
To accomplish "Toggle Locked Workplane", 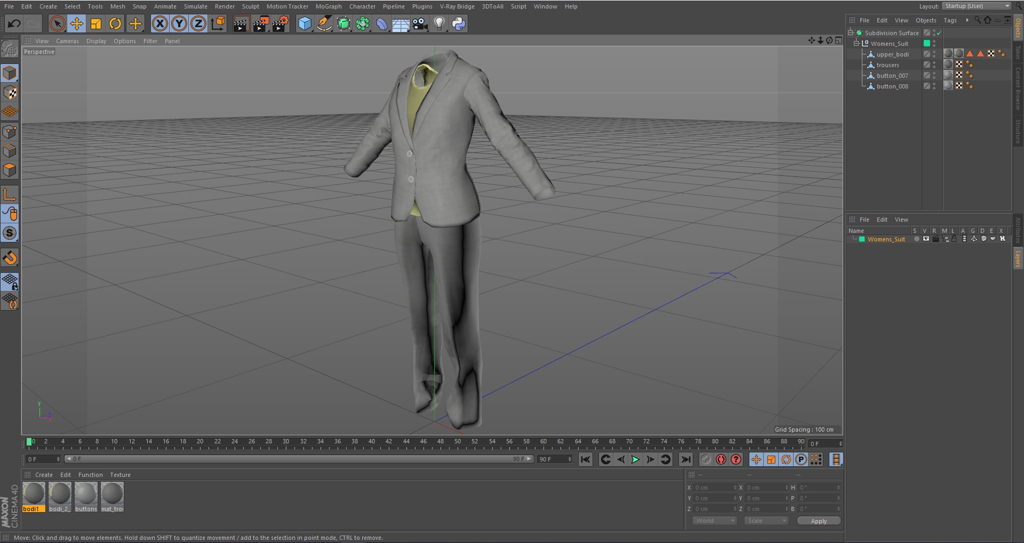I will pyautogui.click(x=10, y=281).
